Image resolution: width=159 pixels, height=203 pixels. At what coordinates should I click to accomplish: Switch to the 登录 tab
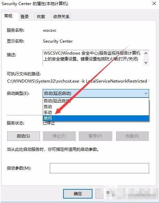(25, 17)
